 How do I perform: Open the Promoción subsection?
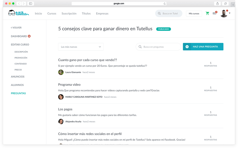21,58
